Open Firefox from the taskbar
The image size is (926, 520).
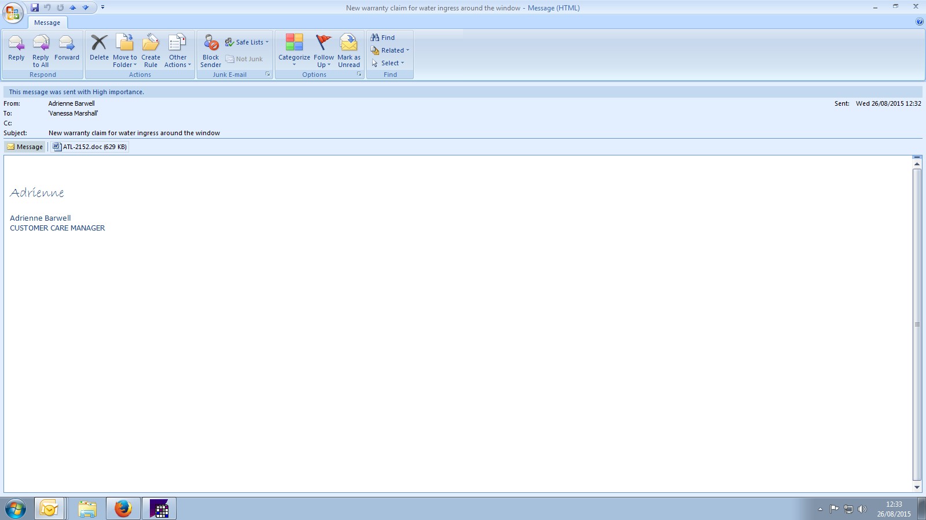click(x=123, y=509)
